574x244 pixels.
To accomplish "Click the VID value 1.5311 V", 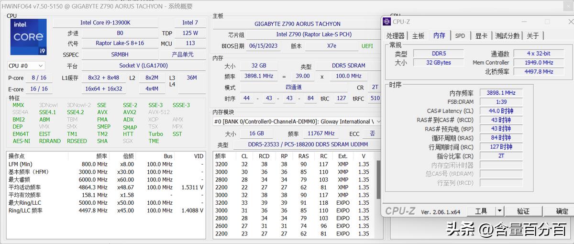I will (192, 187).
